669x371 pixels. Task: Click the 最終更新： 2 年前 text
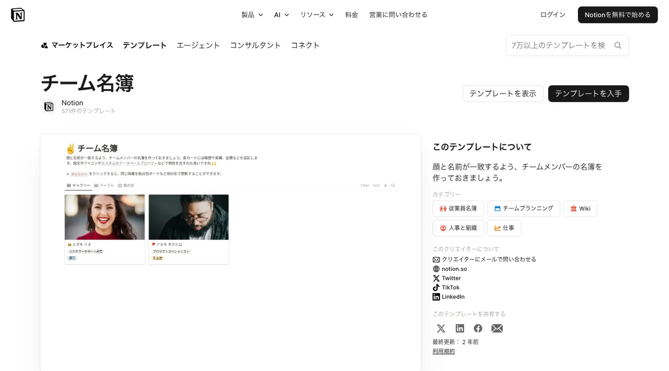coord(456,342)
